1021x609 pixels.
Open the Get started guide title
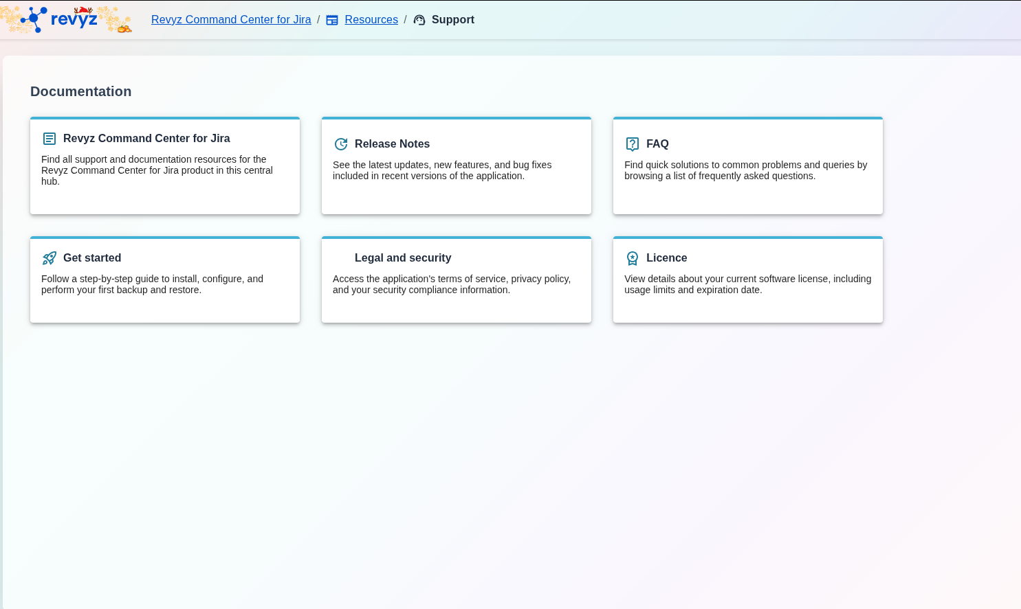(x=92, y=258)
